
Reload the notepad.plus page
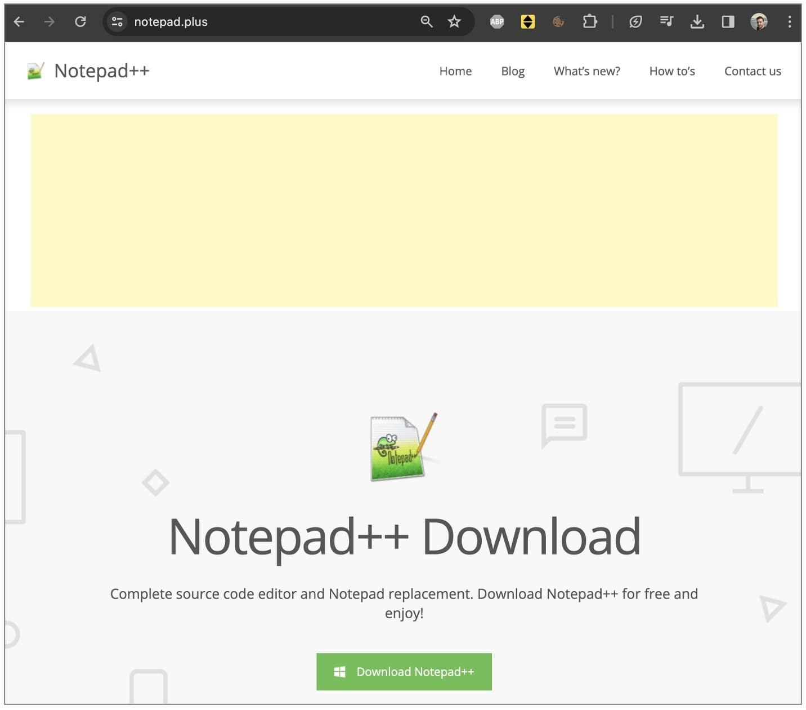[80, 22]
